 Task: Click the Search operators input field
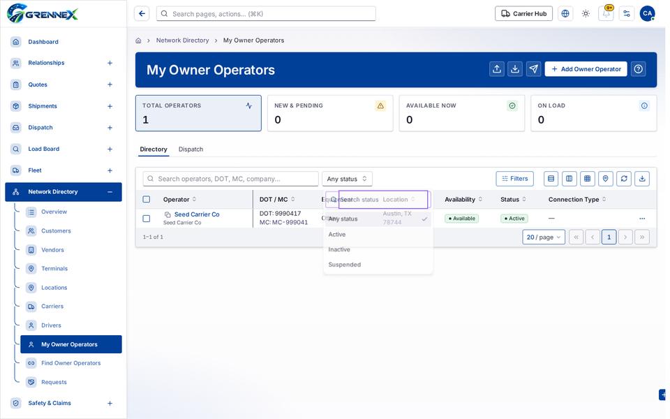tap(231, 179)
